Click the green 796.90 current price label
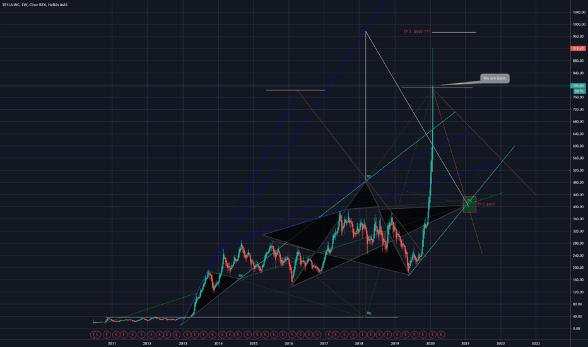 578,86
